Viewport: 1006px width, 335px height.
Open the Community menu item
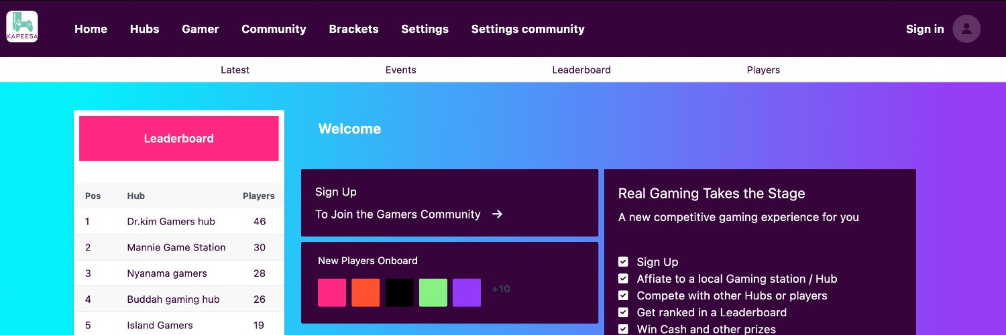[274, 29]
